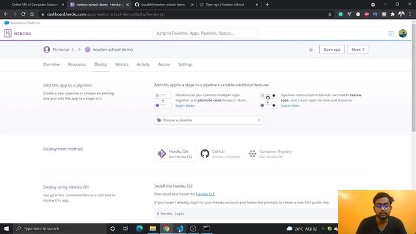Click Chrome icon on the taskbar
The height and width of the screenshot is (234, 416).
pyautogui.click(x=166, y=228)
